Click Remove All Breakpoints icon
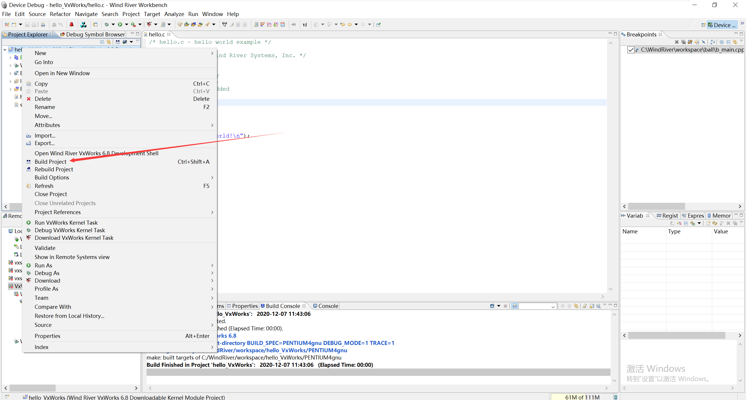 pyautogui.click(x=683, y=42)
